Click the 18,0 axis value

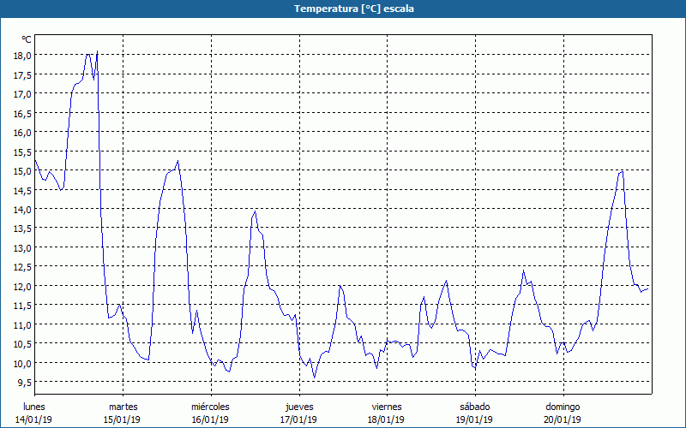click(24, 56)
